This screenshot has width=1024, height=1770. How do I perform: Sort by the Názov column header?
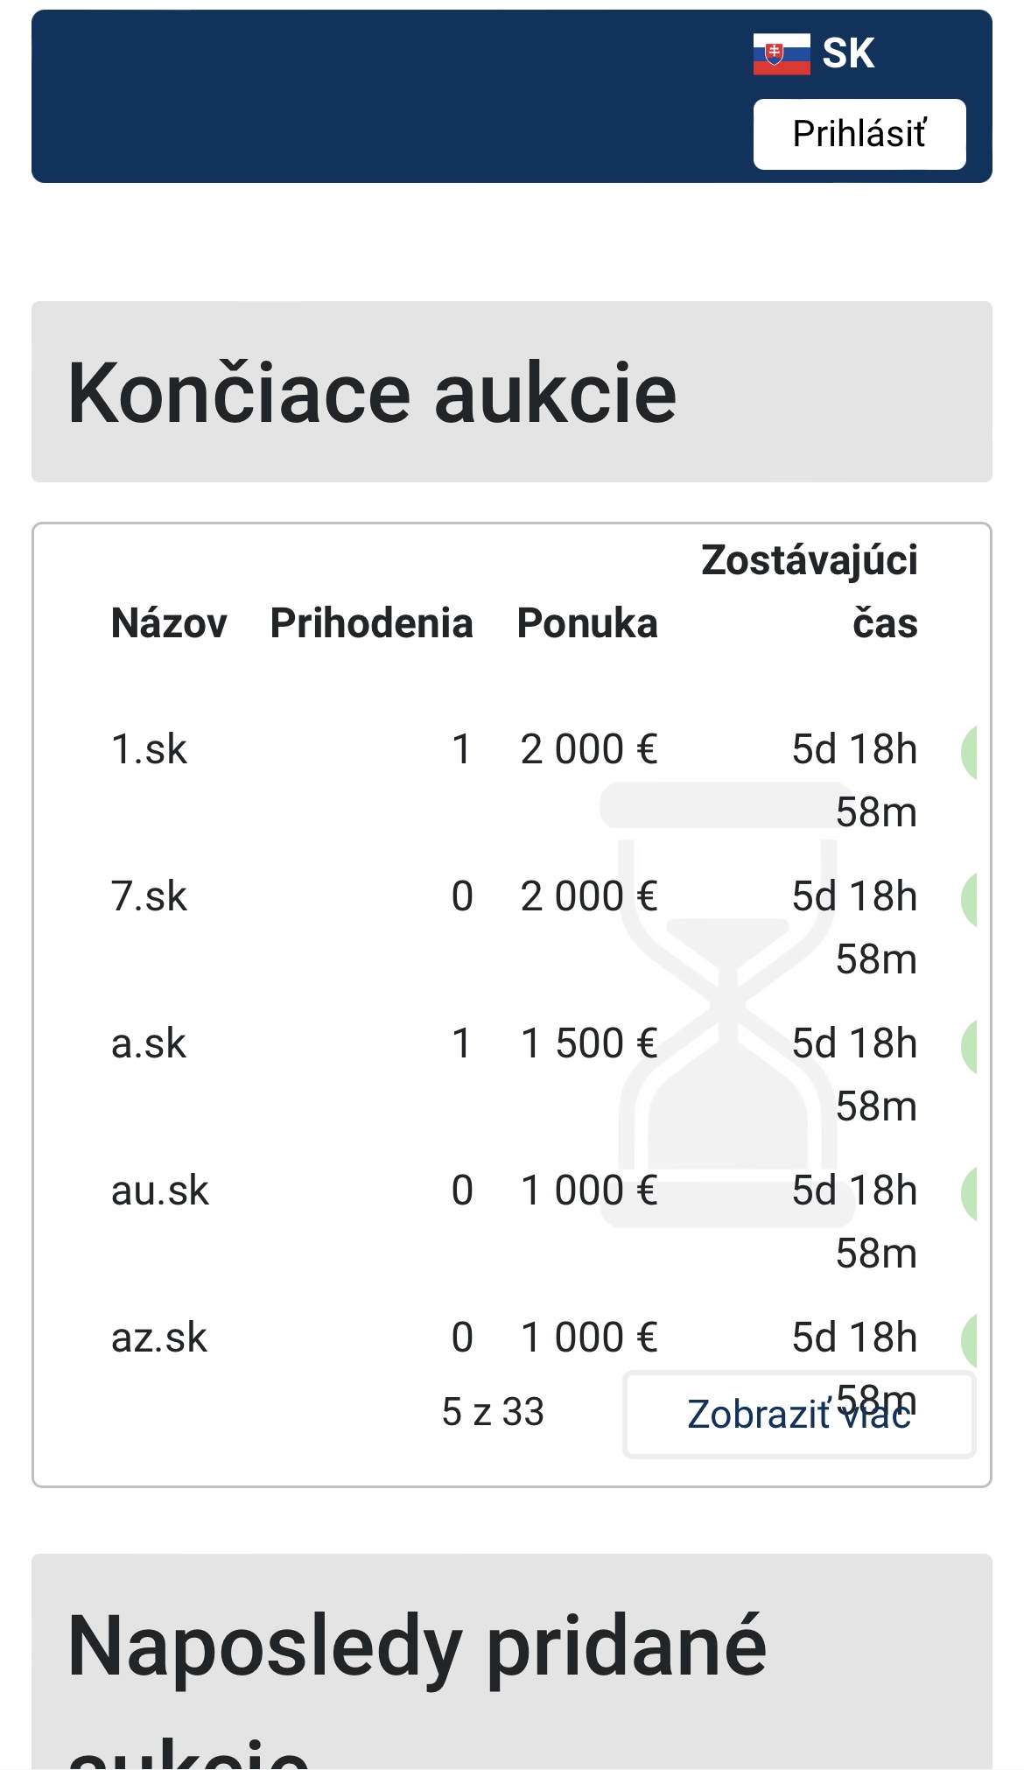169,623
